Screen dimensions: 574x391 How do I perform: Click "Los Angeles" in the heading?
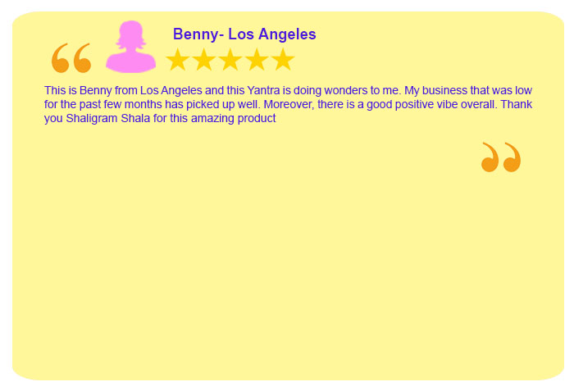[x=272, y=34]
